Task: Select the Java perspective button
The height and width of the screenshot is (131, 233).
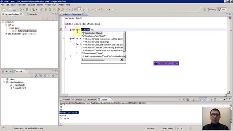Action: click(222, 9)
